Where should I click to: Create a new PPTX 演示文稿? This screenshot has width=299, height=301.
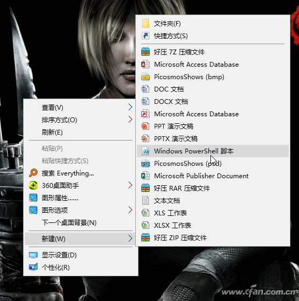(x=213, y=138)
